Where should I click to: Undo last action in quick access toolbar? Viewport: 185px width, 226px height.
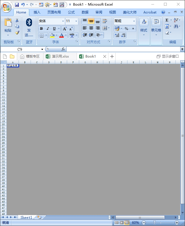coord(23,5)
